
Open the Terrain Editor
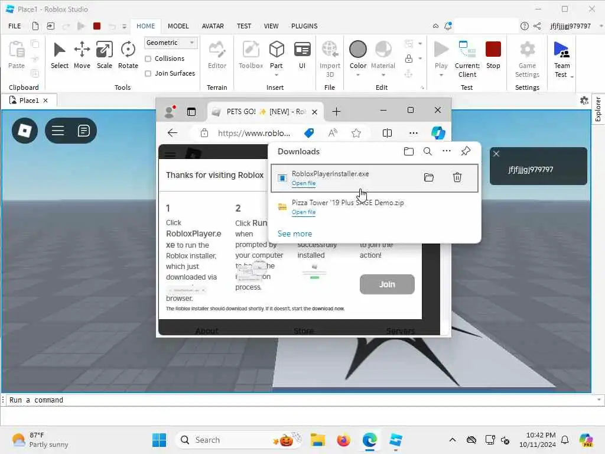point(217,55)
